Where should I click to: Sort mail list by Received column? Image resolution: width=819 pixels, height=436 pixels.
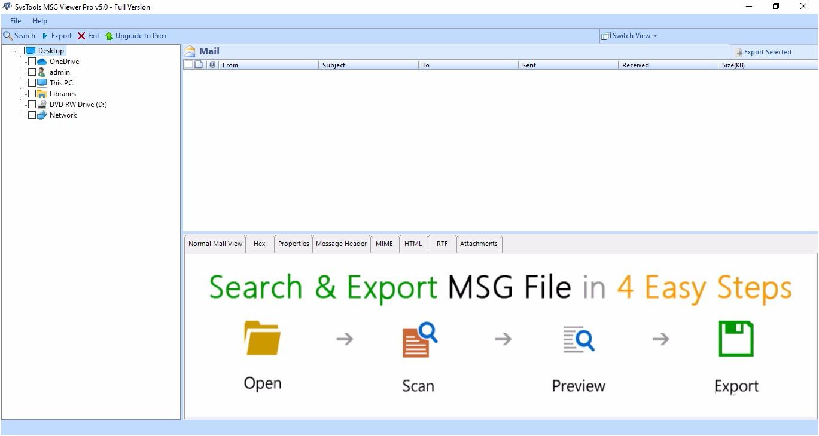668,65
